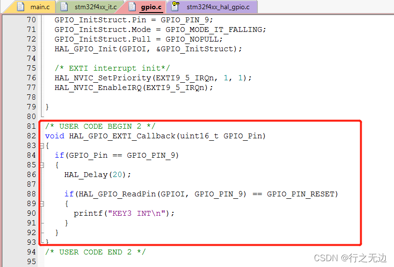The height and width of the screenshot is (267, 394).
Task: Collapse the inner if block at line 89
Action: coord(42,204)
